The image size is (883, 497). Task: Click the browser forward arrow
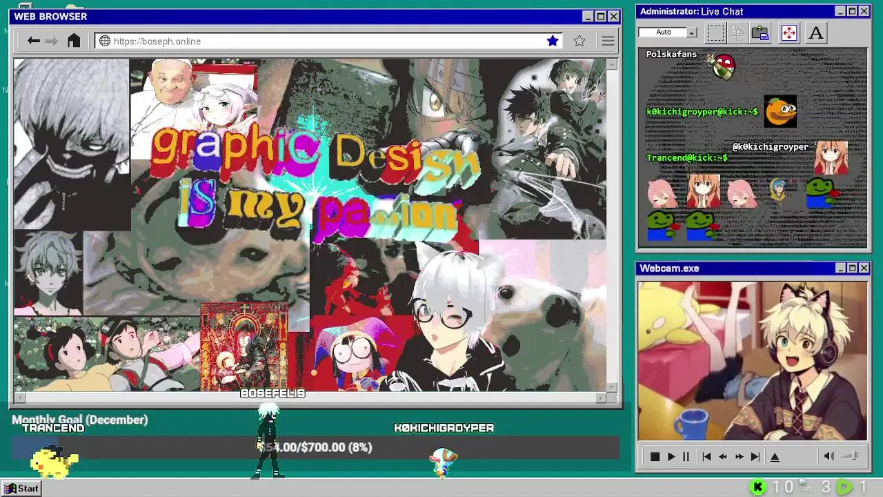tap(52, 41)
